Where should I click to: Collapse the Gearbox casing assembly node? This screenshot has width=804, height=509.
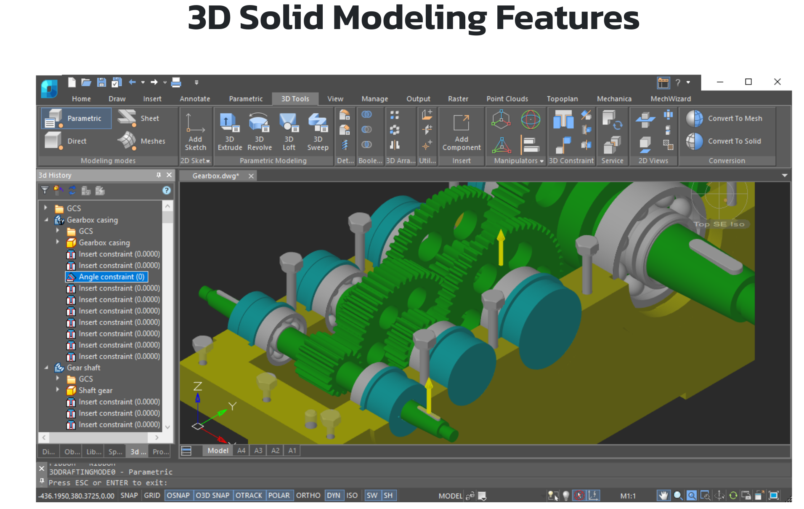pyautogui.click(x=46, y=219)
